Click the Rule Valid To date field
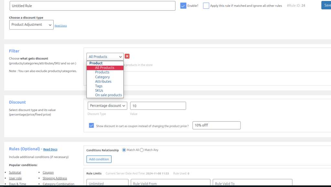Image resolution: width=331 pixels, height=187 pixels. [x=252, y=183]
